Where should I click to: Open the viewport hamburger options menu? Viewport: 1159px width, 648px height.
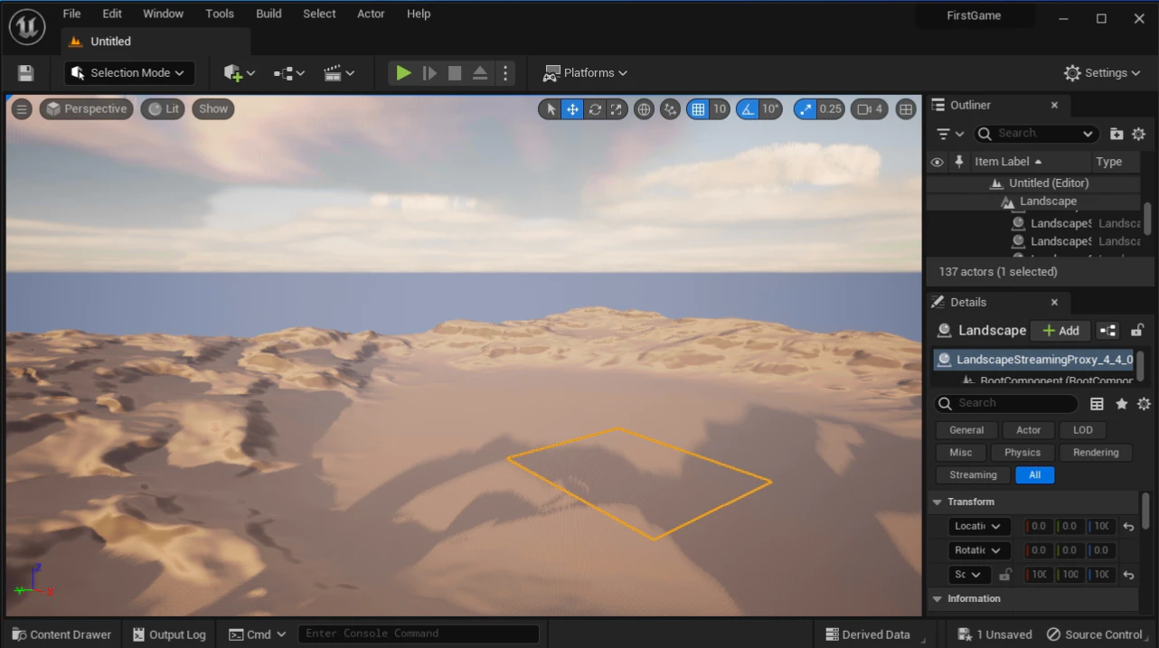coord(22,109)
